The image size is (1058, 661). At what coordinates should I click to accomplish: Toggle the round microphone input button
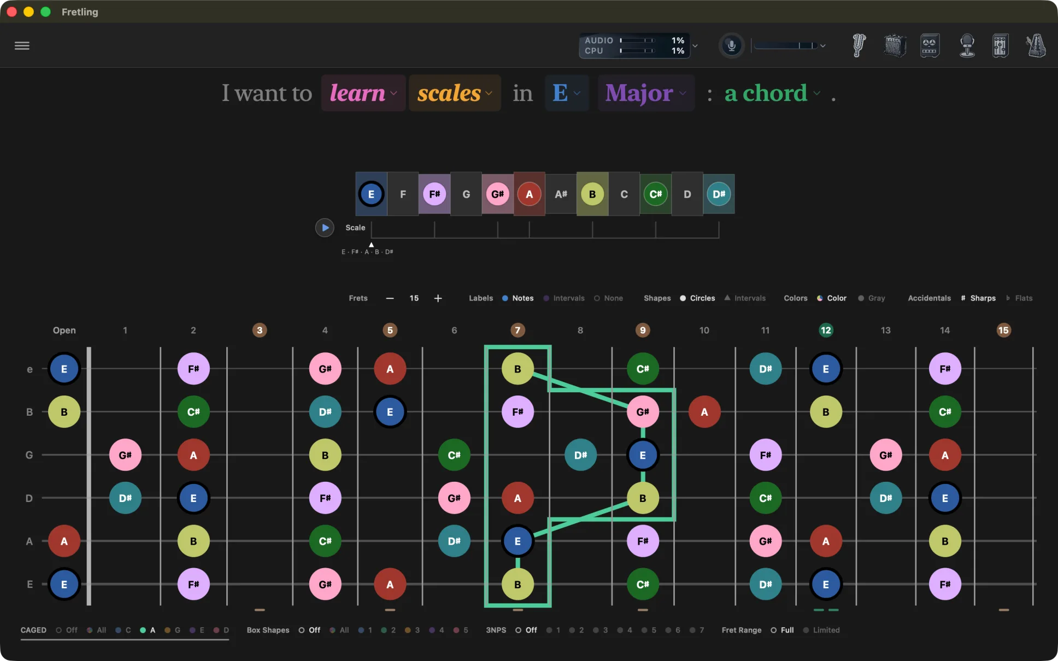(731, 45)
